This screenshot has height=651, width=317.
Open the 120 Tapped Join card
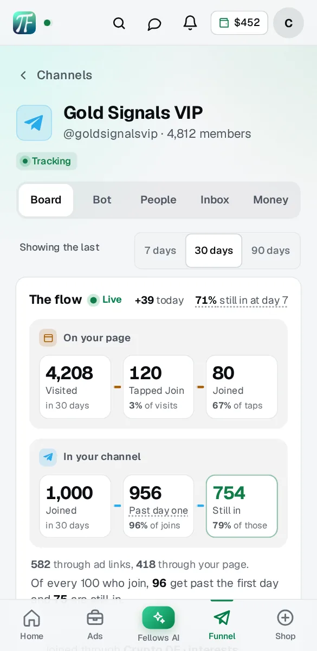(x=158, y=387)
